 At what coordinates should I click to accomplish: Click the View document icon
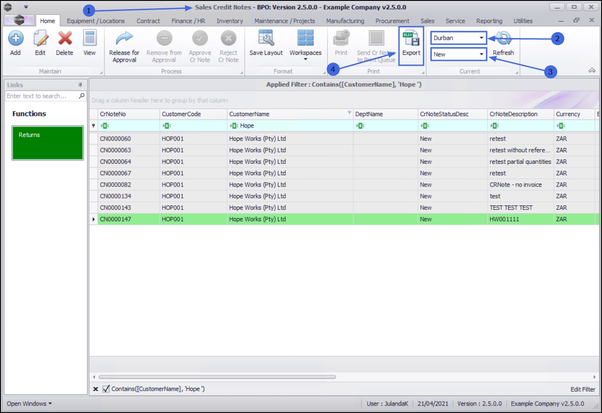coord(89,39)
